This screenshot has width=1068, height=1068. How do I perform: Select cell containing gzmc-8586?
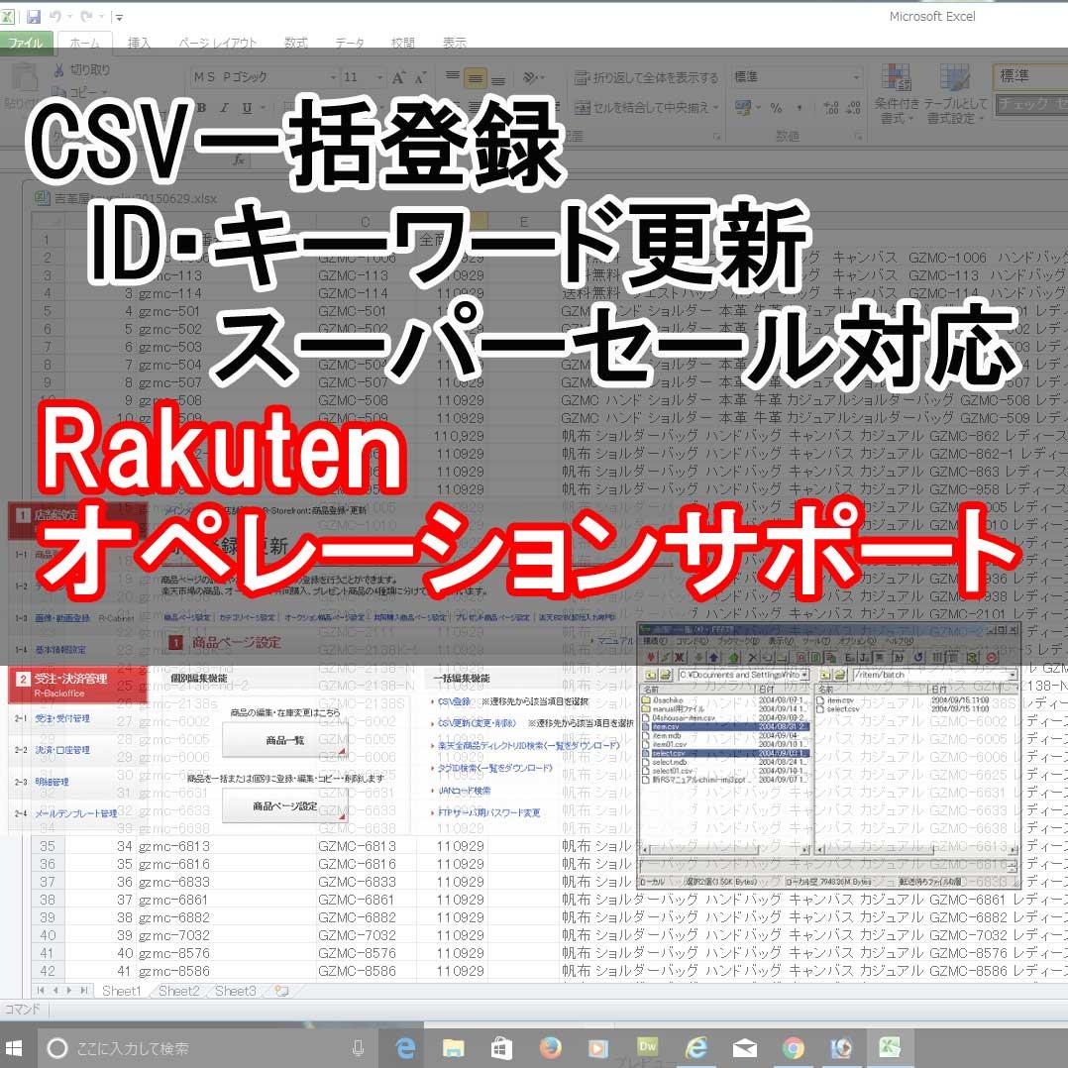tap(226, 971)
